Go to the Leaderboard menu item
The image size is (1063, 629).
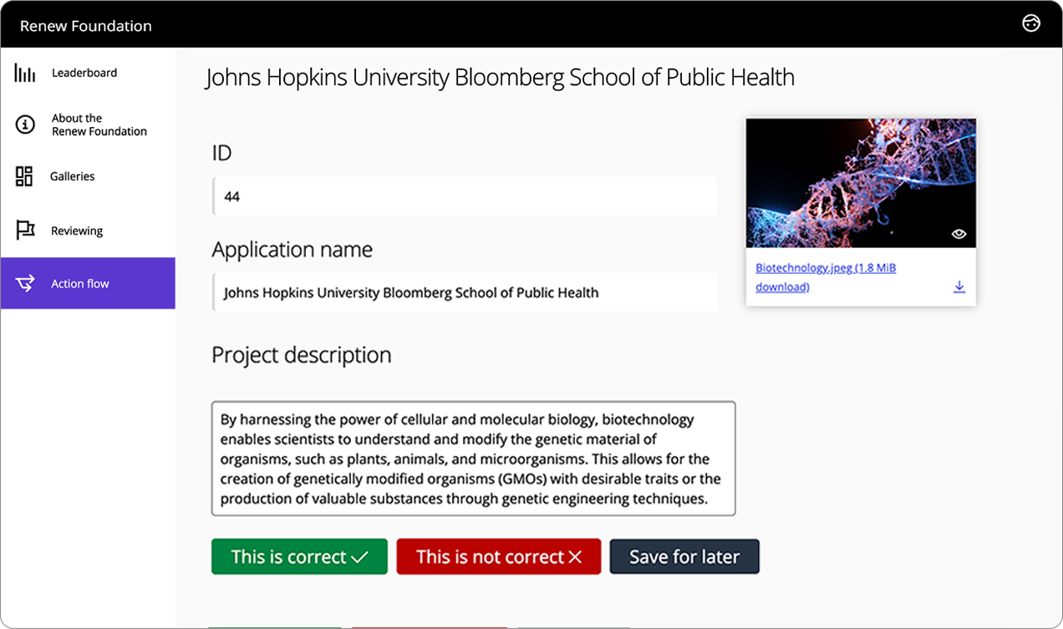84,74
